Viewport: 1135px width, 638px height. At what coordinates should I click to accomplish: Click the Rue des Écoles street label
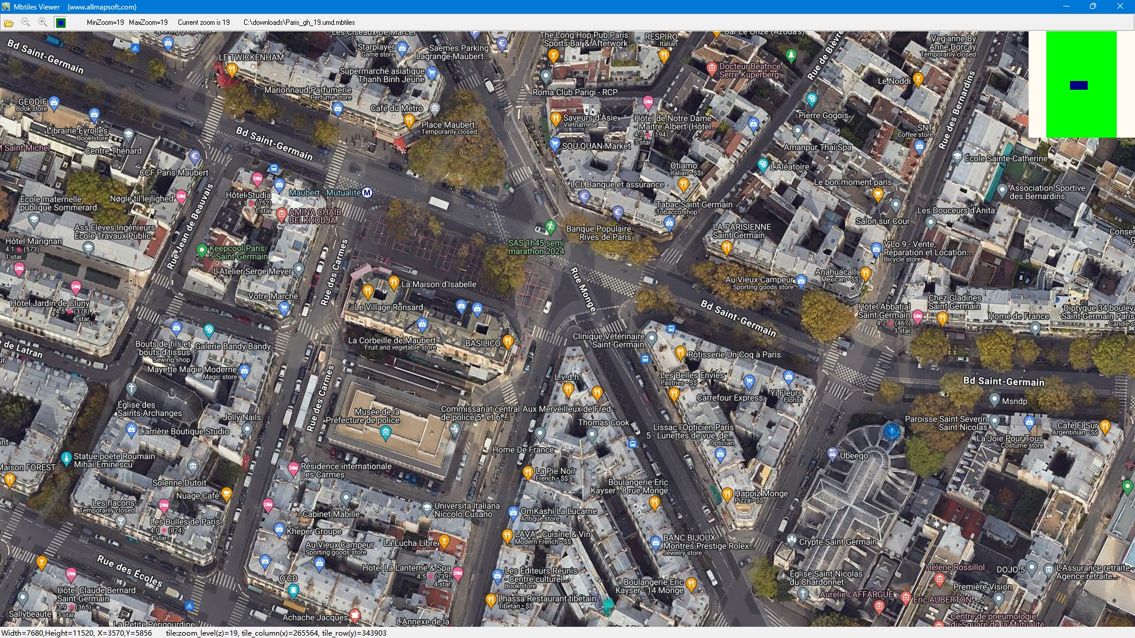[129, 571]
